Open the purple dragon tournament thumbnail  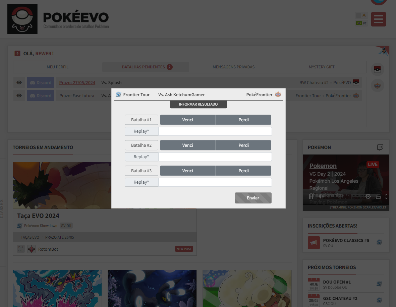[x=57, y=289]
